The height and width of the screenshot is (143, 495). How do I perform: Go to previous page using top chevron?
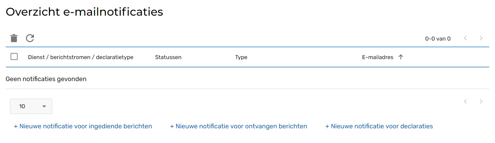click(465, 39)
